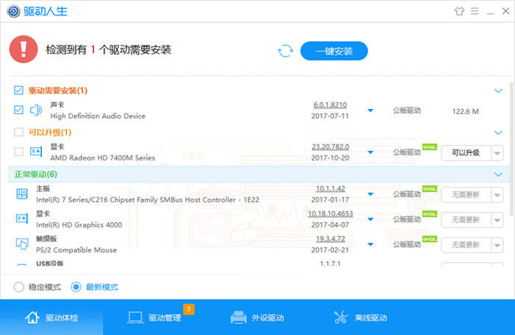
Task: Click the AMD Radeon graphics card icon
Action: click(36, 152)
